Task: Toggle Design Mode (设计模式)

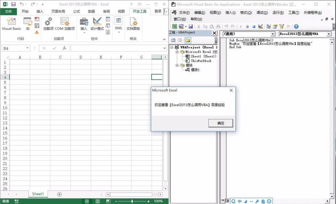Action: (x=97, y=24)
